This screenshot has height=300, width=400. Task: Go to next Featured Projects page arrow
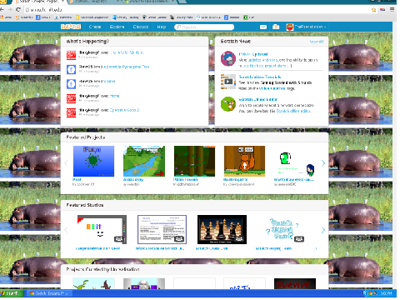[323, 163]
